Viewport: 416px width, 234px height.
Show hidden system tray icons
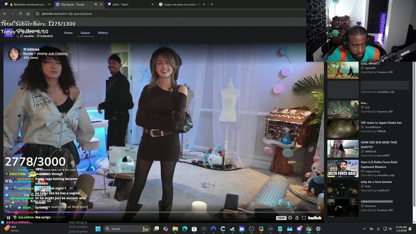[x=364, y=229]
